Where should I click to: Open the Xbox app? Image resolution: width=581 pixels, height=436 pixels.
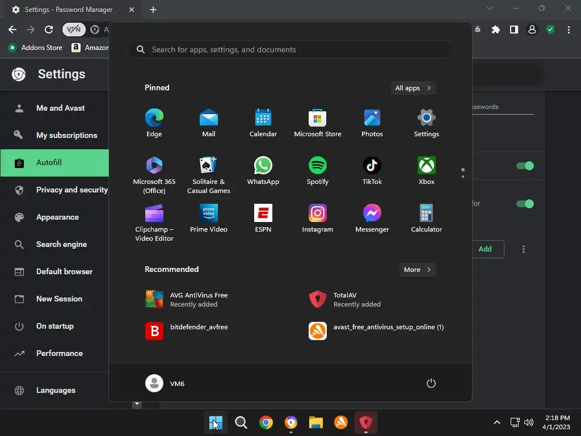(427, 170)
